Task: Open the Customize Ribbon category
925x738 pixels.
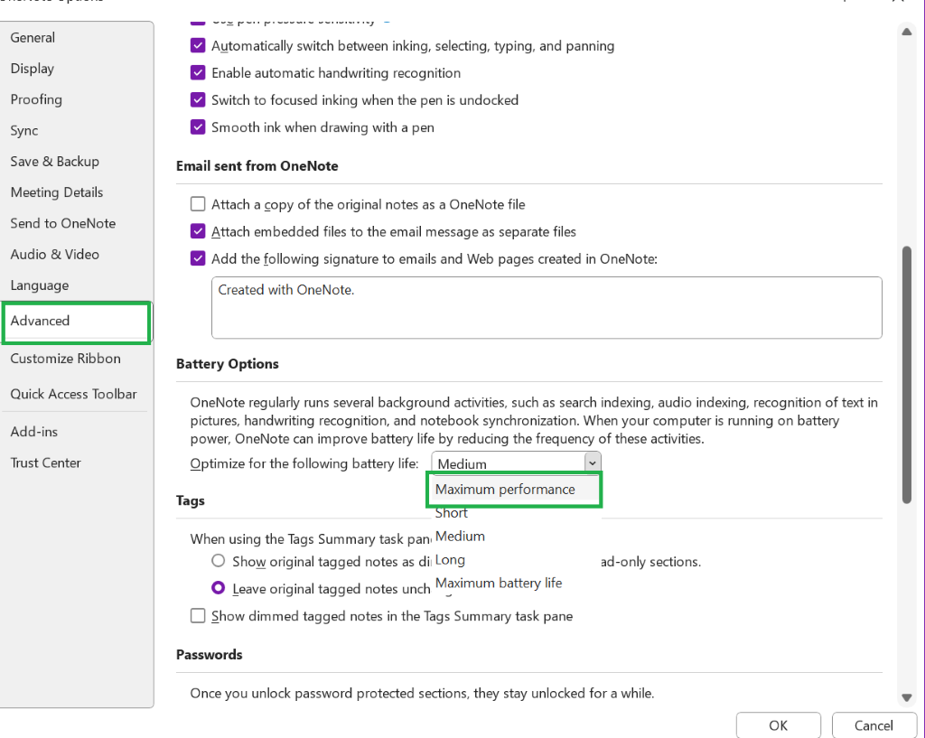Action: (x=65, y=358)
